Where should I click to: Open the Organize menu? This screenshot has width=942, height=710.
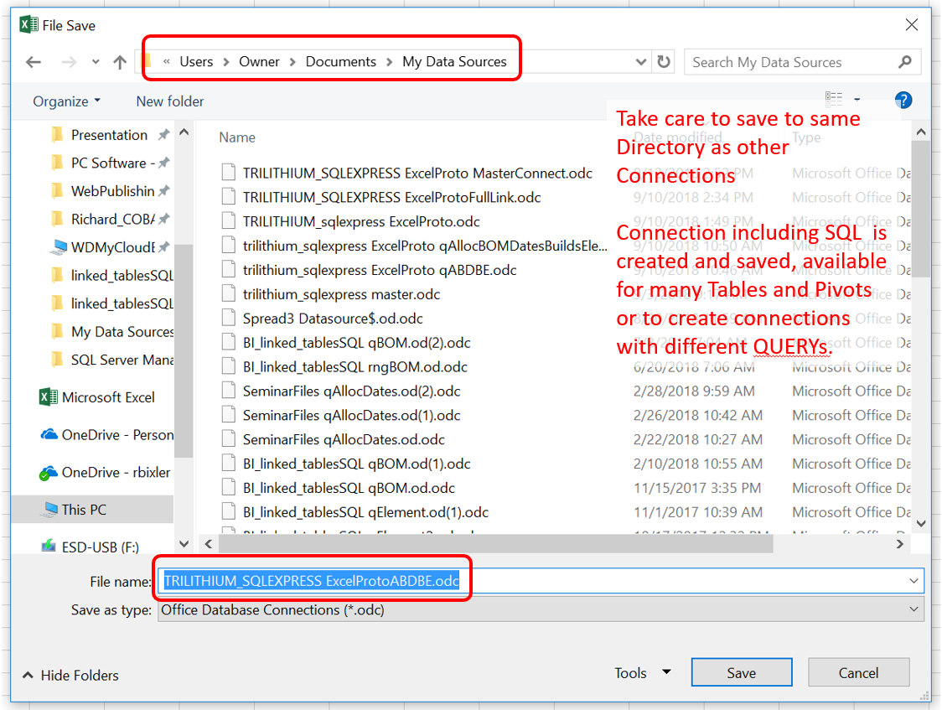(x=67, y=101)
